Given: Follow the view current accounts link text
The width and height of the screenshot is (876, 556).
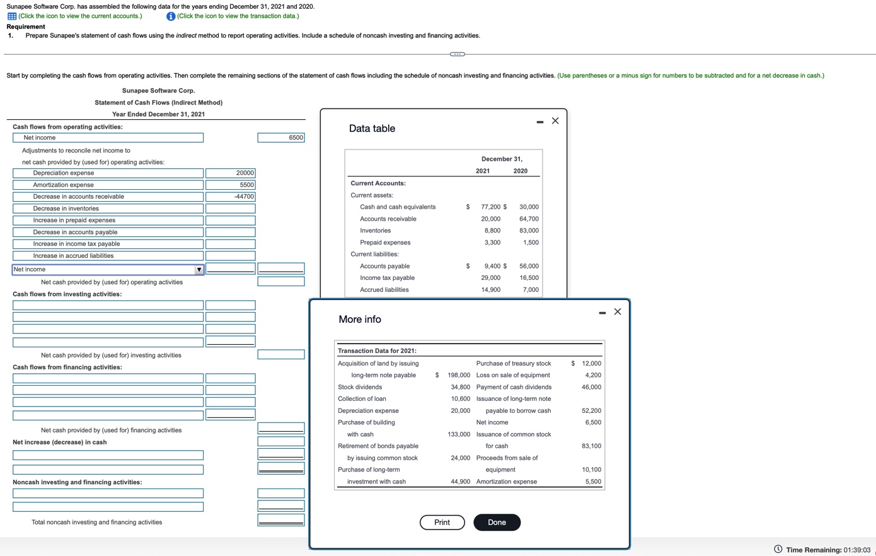Looking at the screenshot, I should pyautogui.click(x=80, y=16).
